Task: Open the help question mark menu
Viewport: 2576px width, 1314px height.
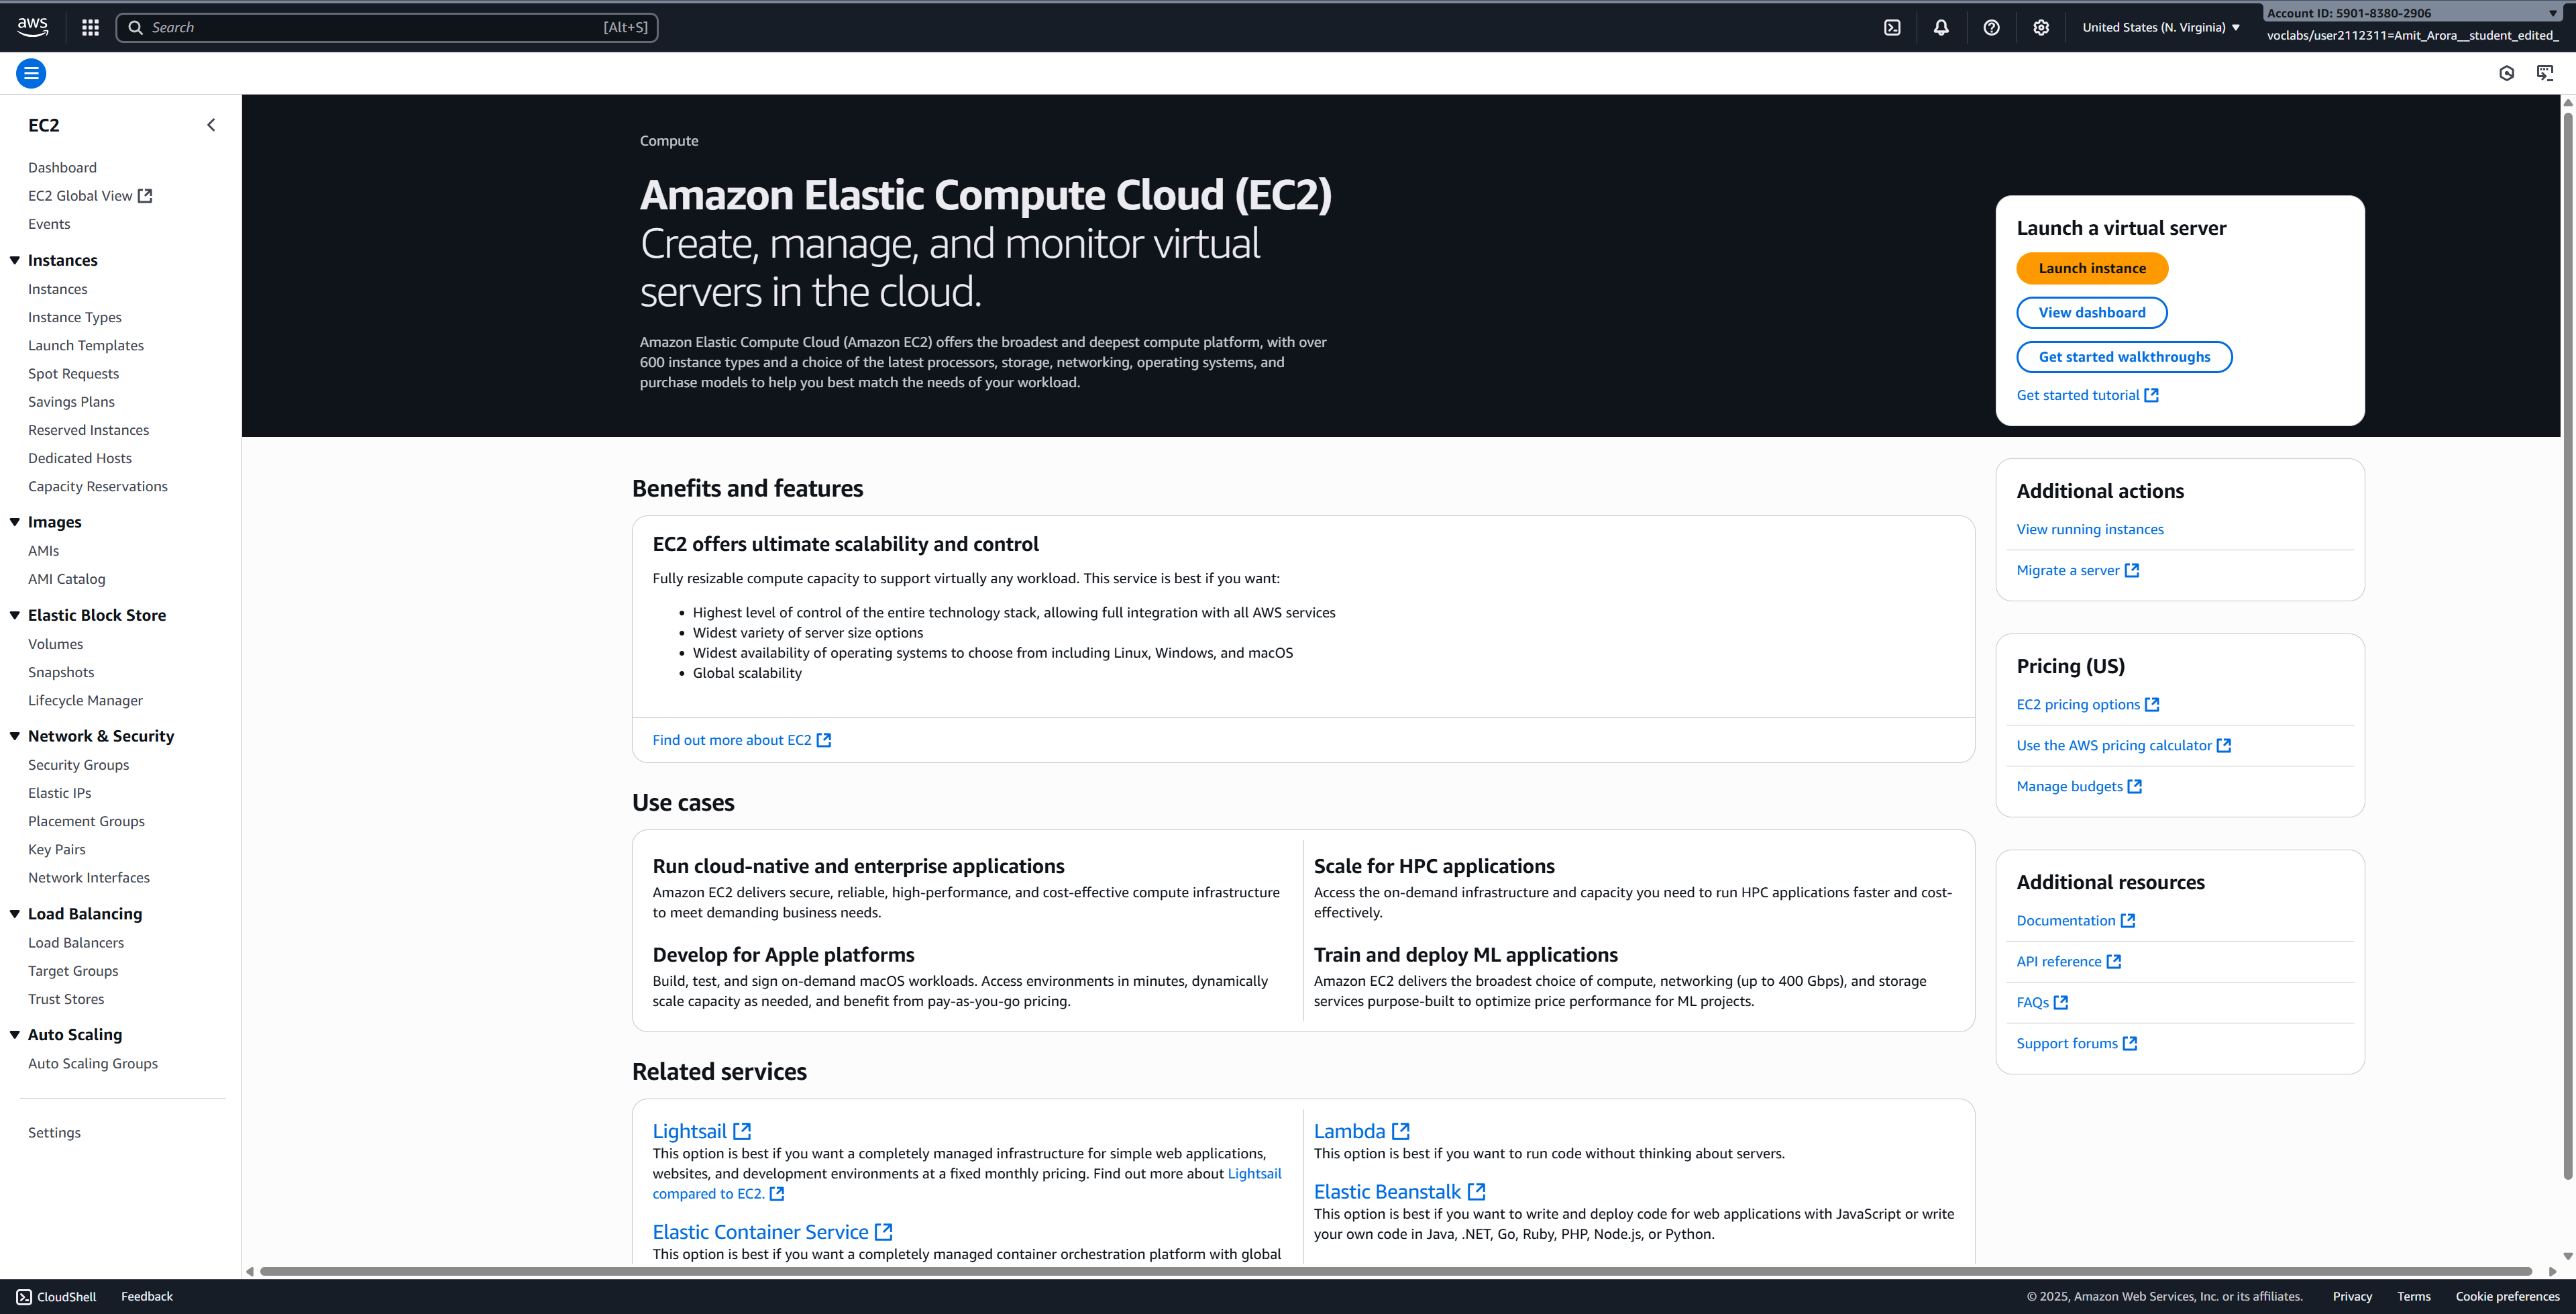Action: 1991,28
